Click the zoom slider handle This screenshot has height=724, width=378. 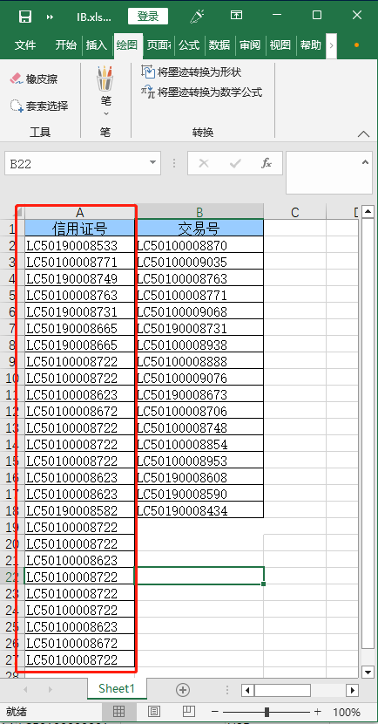pyautogui.click(x=267, y=712)
